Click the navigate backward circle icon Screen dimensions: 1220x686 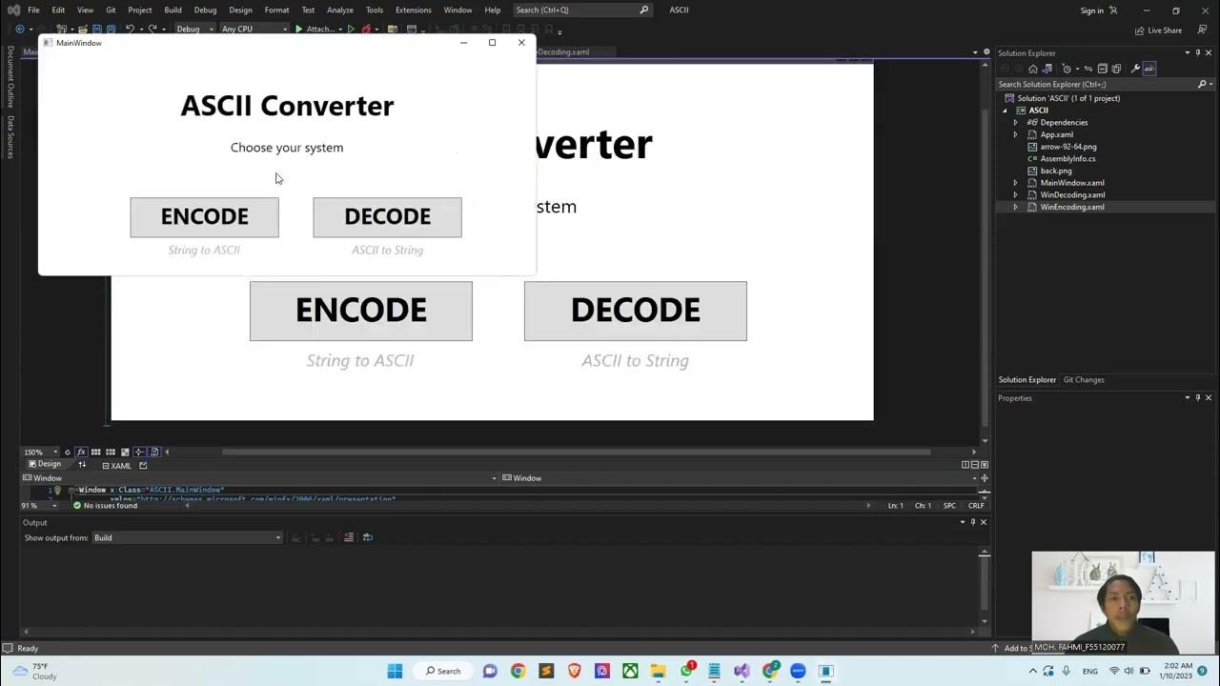(x=19, y=29)
